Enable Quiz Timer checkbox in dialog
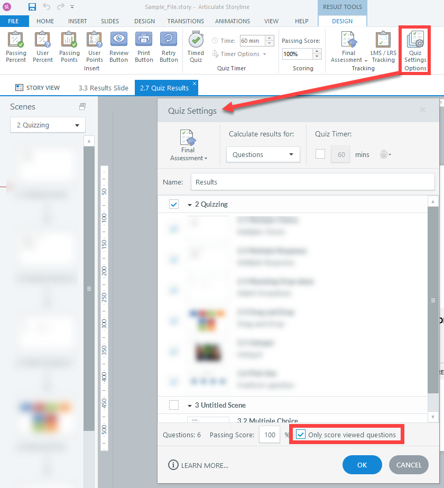This screenshot has height=488, width=444. 320,154
